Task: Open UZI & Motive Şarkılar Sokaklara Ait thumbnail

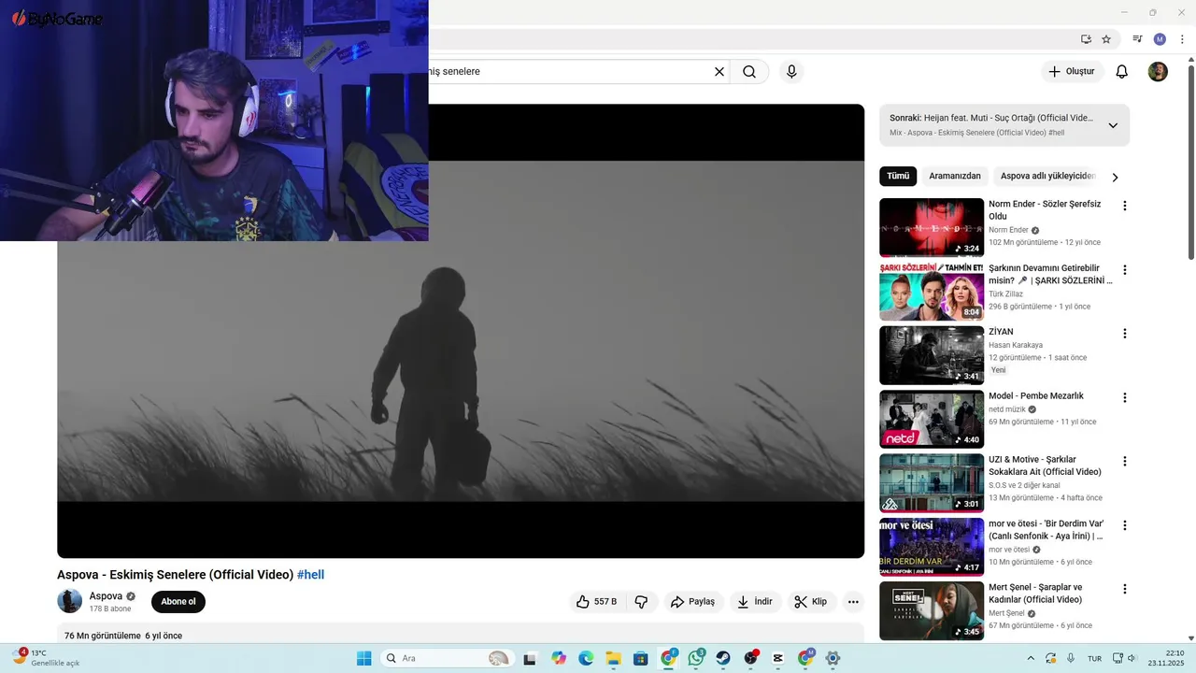Action: tap(932, 483)
